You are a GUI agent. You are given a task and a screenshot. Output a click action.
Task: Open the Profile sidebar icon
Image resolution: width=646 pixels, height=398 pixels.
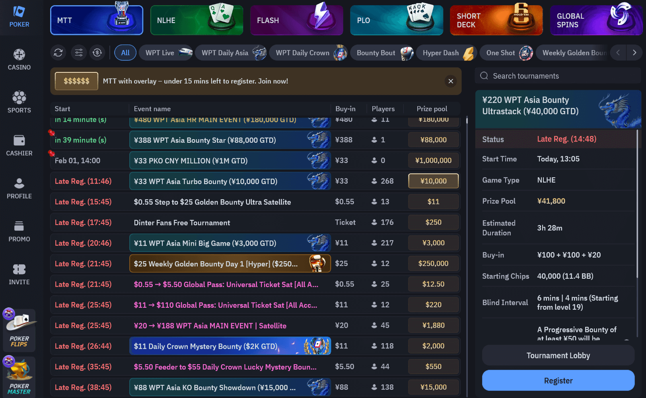pyautogui.click(x=19, y=188)
